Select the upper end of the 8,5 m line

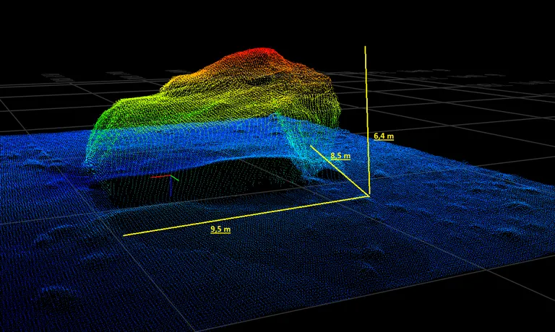(x=311, y=146)
